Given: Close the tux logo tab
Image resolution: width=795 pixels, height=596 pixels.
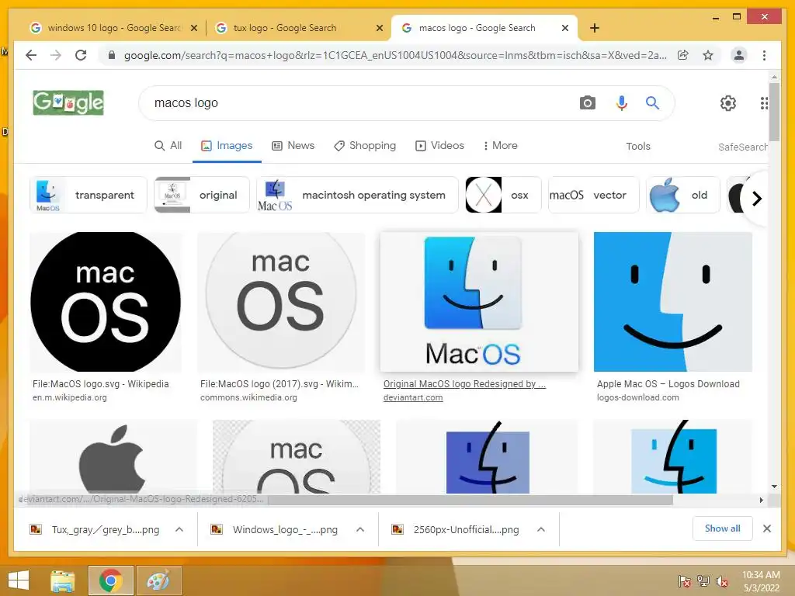Looking at the screenshot, I should pyautogui.click(x=379, y=28).
